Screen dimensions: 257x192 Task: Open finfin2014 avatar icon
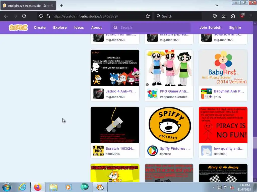coord(98,151)
